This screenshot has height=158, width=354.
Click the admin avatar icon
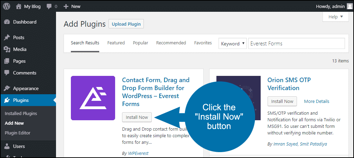(349, 6)
